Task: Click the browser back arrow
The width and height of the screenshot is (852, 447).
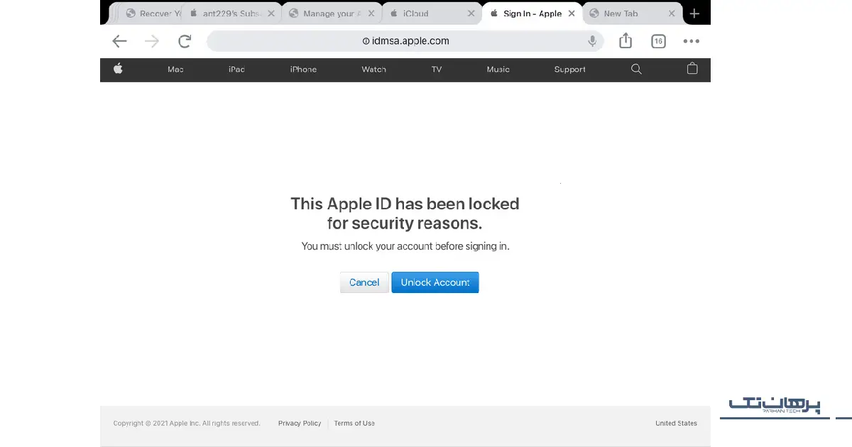Action: pos(119,41)
